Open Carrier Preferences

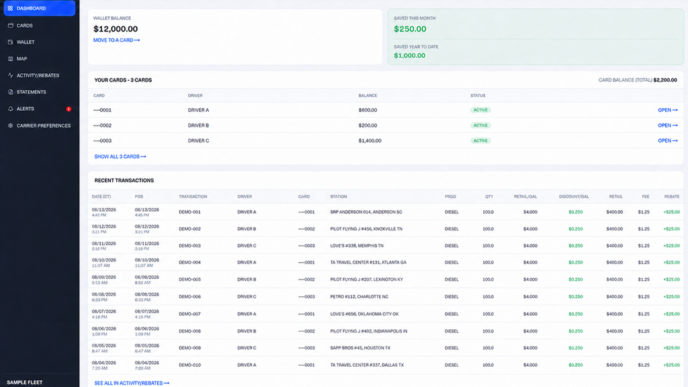click(x=40, y=126)
